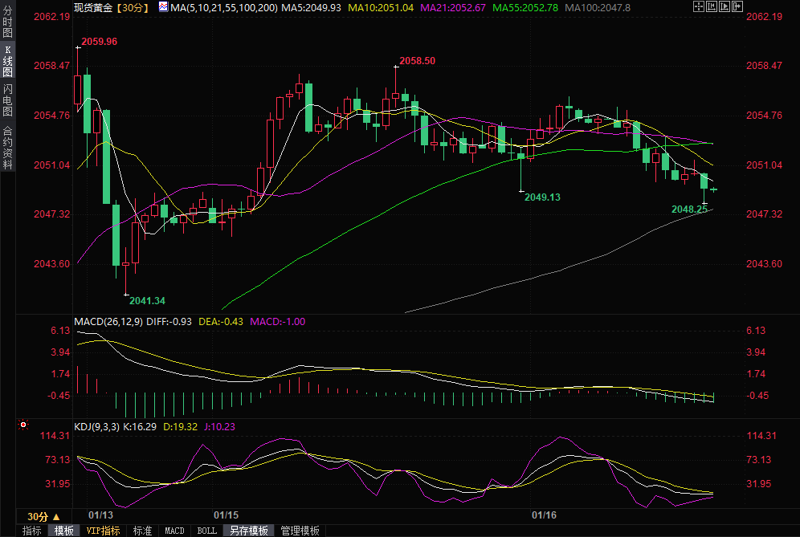Screen dimensions: 800x537
Task: Select the 模板 bottom tab
Action: 64,531
